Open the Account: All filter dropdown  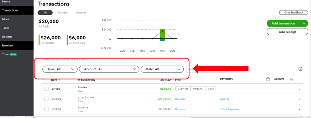109,69
